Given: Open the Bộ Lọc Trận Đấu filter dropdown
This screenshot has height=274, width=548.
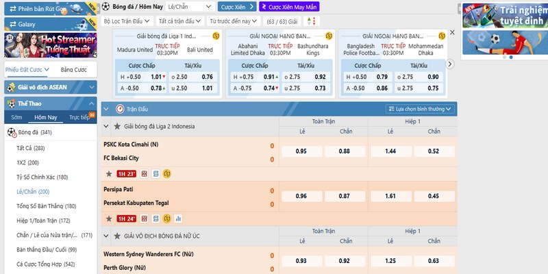Looking at the screenshot, I should tap(129, 21).
